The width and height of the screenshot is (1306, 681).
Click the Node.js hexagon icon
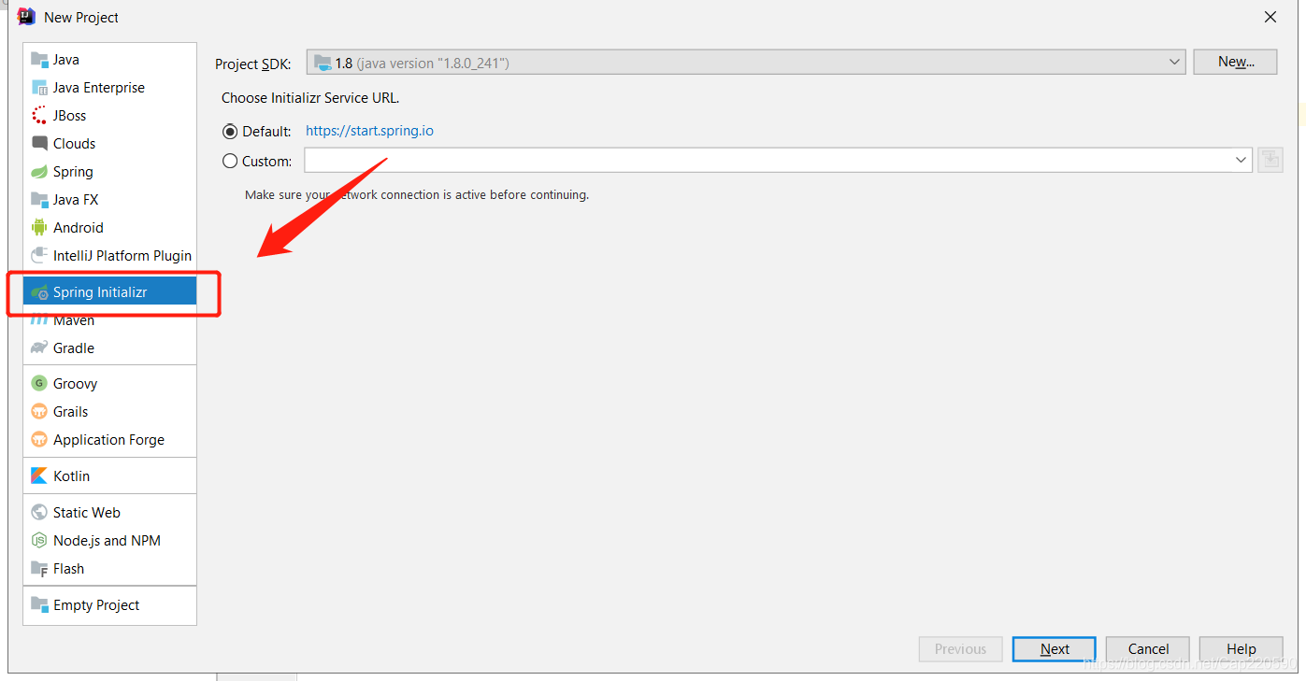[39, 541]
